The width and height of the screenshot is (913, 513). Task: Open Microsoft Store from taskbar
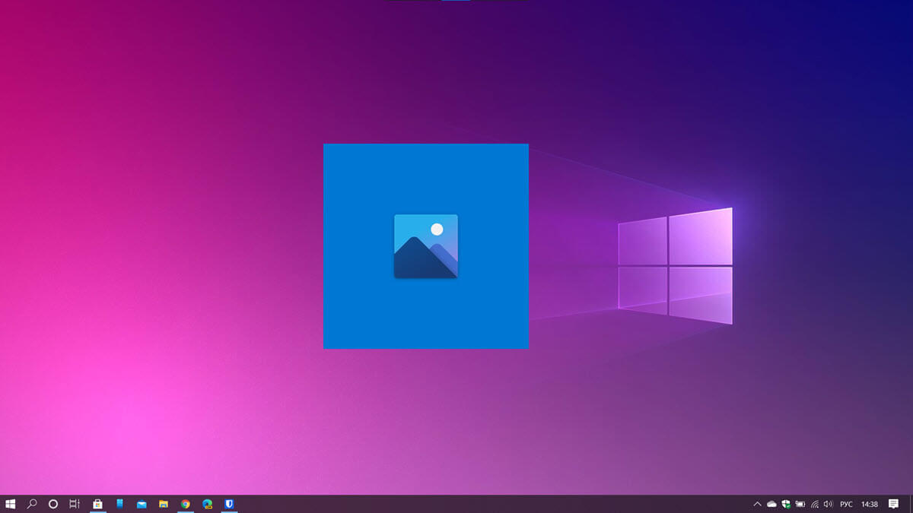click(97, 504)
